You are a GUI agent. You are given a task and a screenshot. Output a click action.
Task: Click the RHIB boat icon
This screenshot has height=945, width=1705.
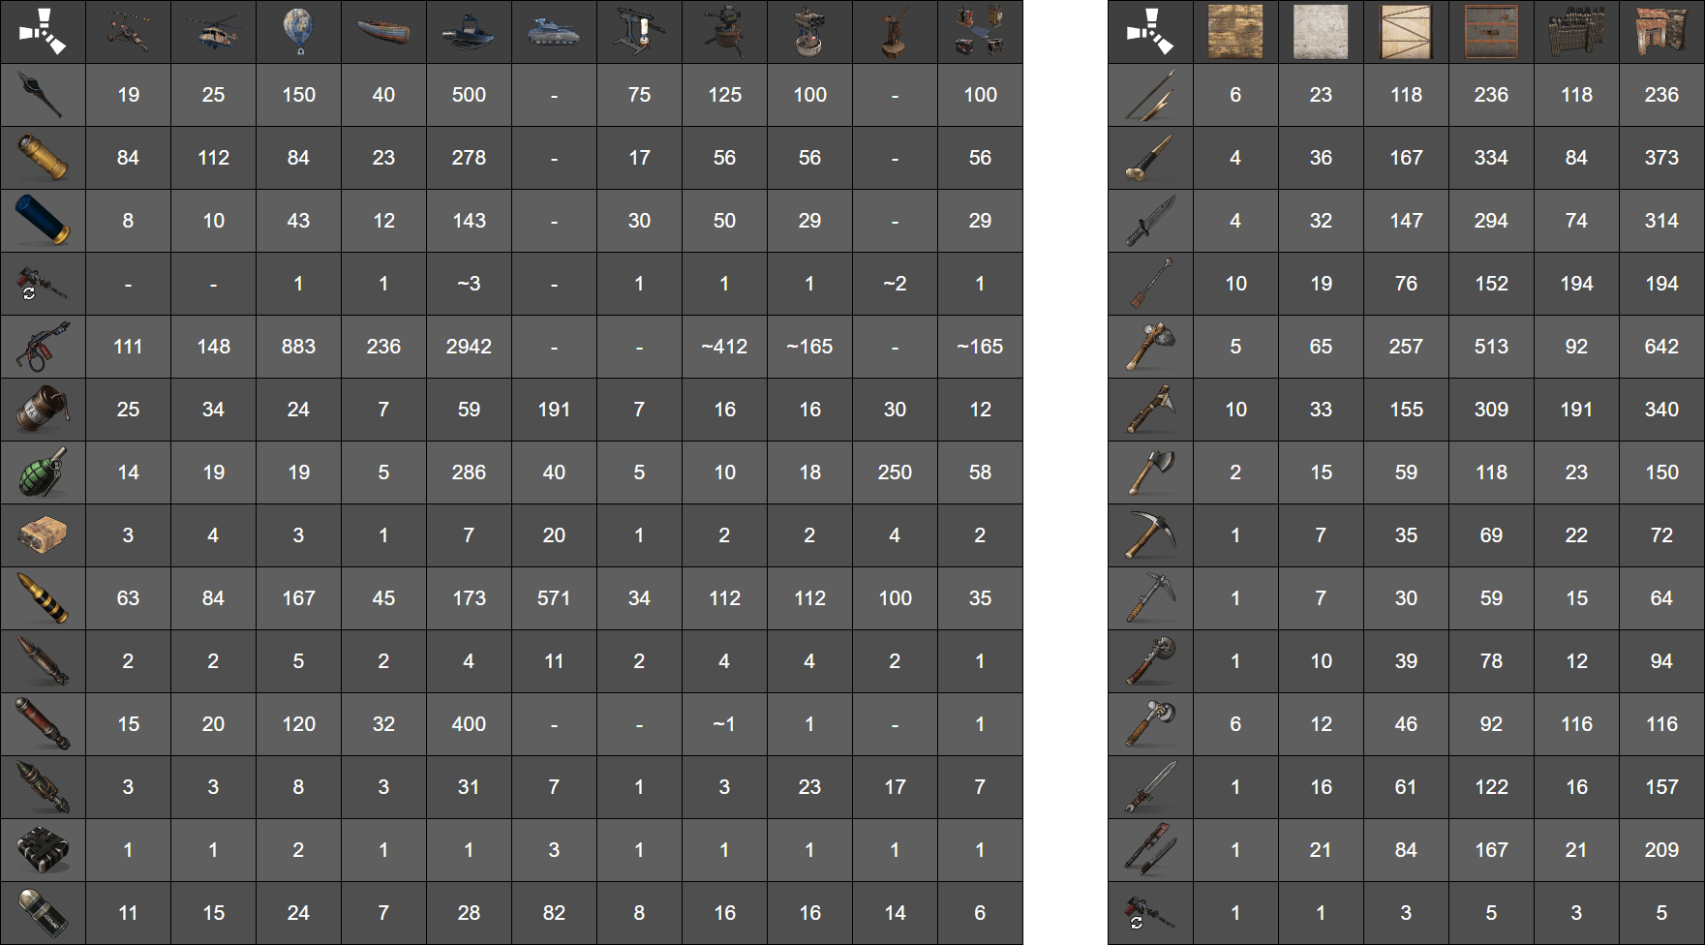point(469,32)
